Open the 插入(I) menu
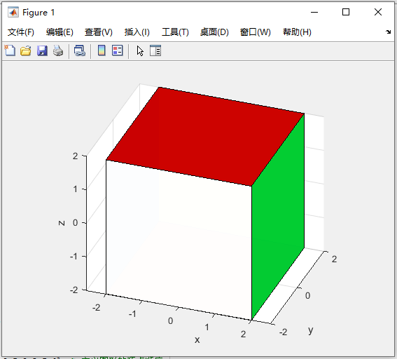The image size is (397, 359). (x=137, y=32)
